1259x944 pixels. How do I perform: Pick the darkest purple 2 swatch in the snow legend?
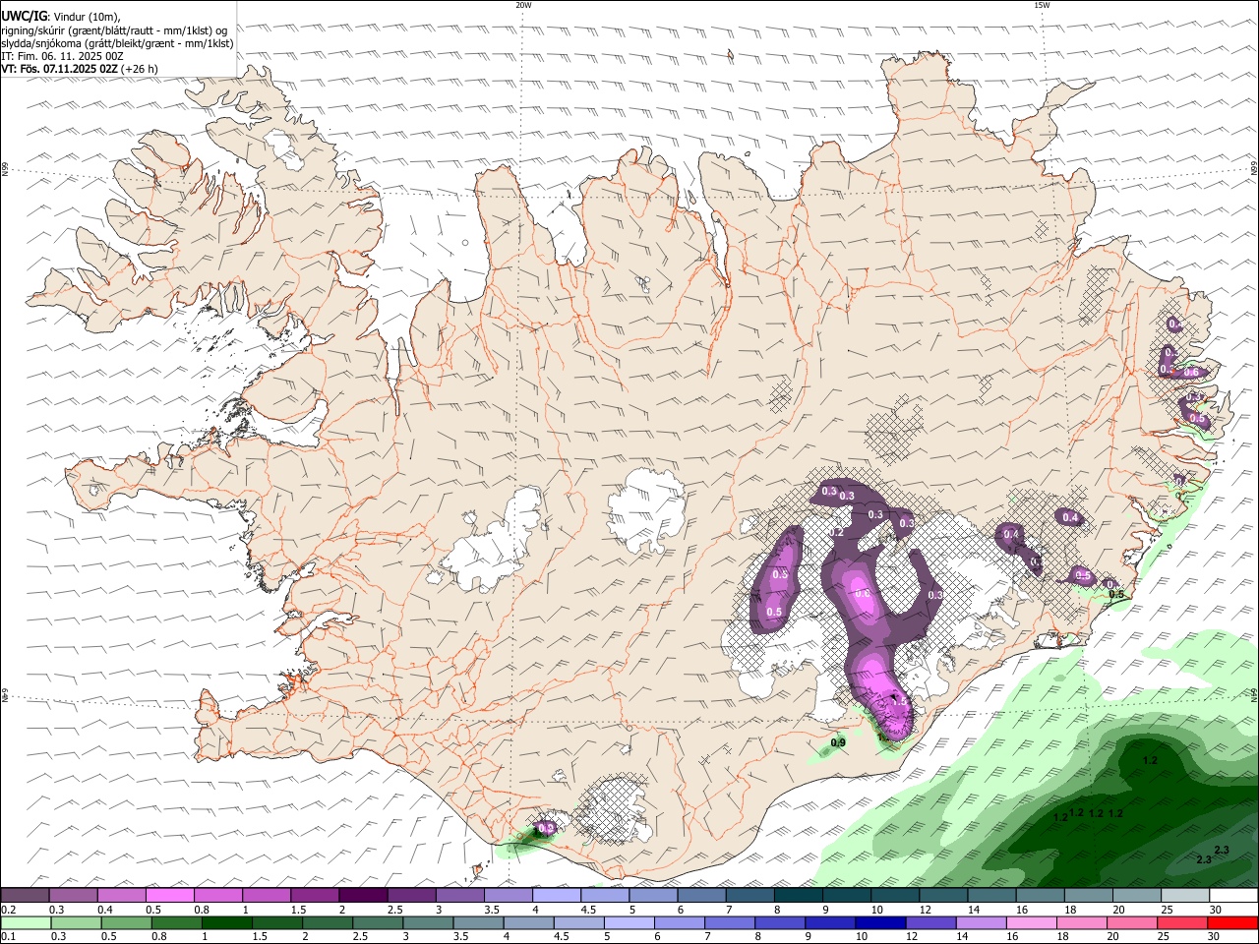(x=363, y=896)
